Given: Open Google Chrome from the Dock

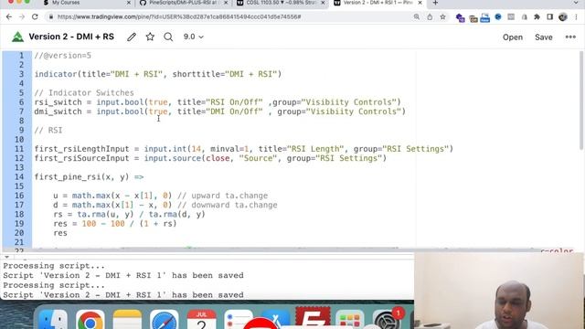Looking at the screenshot, I should point(90,320).
